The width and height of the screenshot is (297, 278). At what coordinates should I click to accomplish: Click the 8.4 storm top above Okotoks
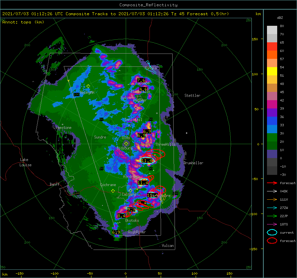(121, 216)
